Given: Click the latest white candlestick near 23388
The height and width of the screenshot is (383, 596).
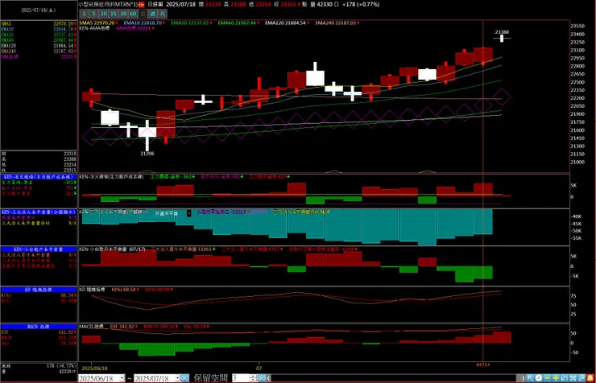Looking at the screenshot, I should coord(502,39).
